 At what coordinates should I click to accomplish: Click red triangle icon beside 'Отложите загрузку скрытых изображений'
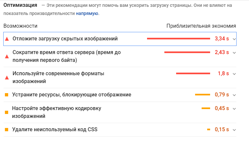[x=7, y=39]
